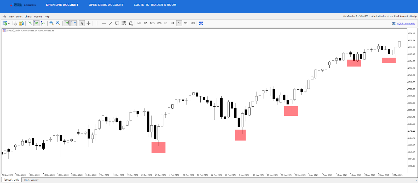Toggle chart shift from right border
The width and height of the screenshot is (418, 183).
pos(73,23)
